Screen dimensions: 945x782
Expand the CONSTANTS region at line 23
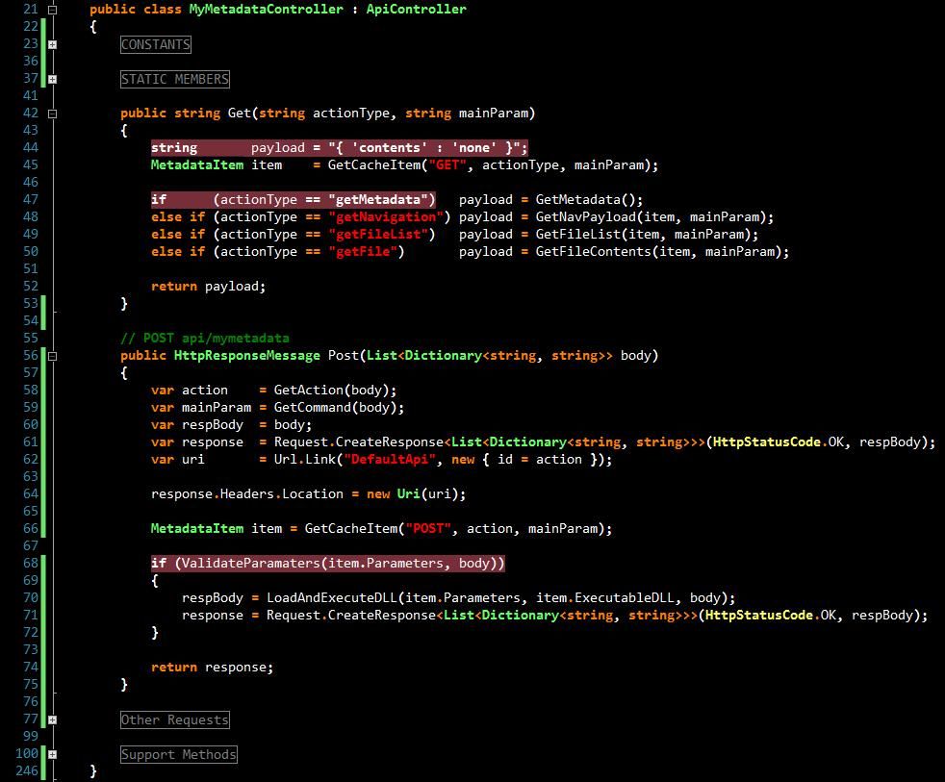click(52, 44)
